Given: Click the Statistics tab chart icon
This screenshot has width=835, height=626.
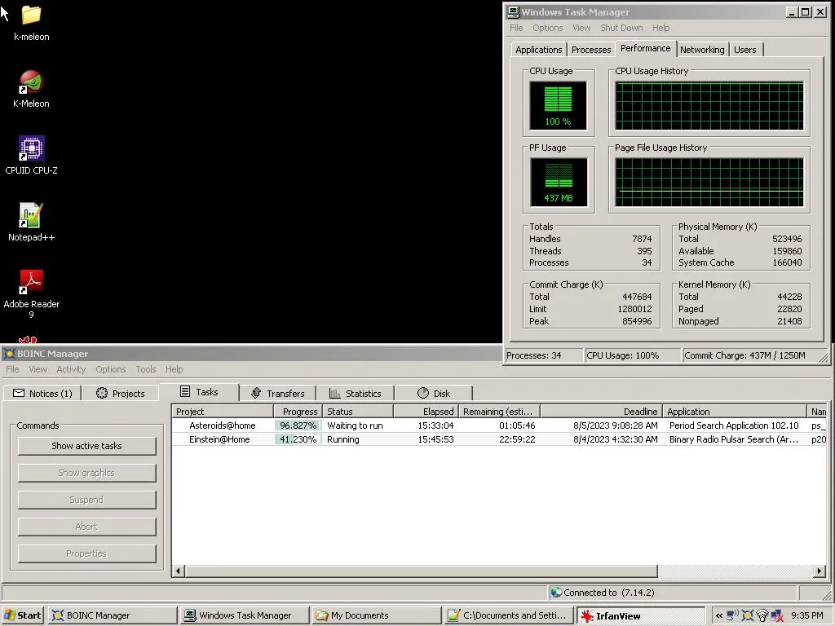Looking at the screenshot, I should pyautogui.click(x=335, y=394).
